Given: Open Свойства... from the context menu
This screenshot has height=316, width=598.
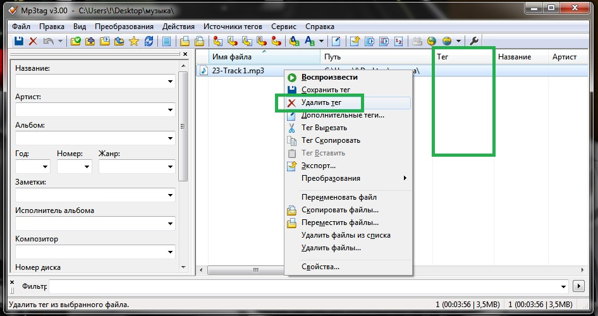Looking at the screenshot, I should pos(348,267).
